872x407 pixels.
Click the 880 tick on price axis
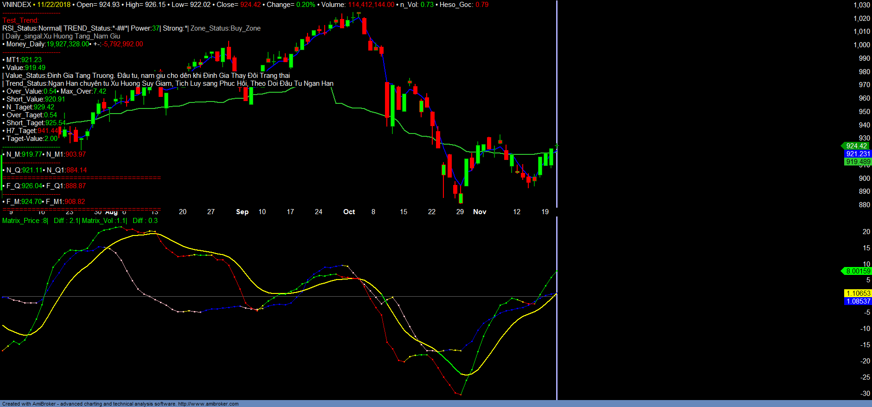click(864, 205)
